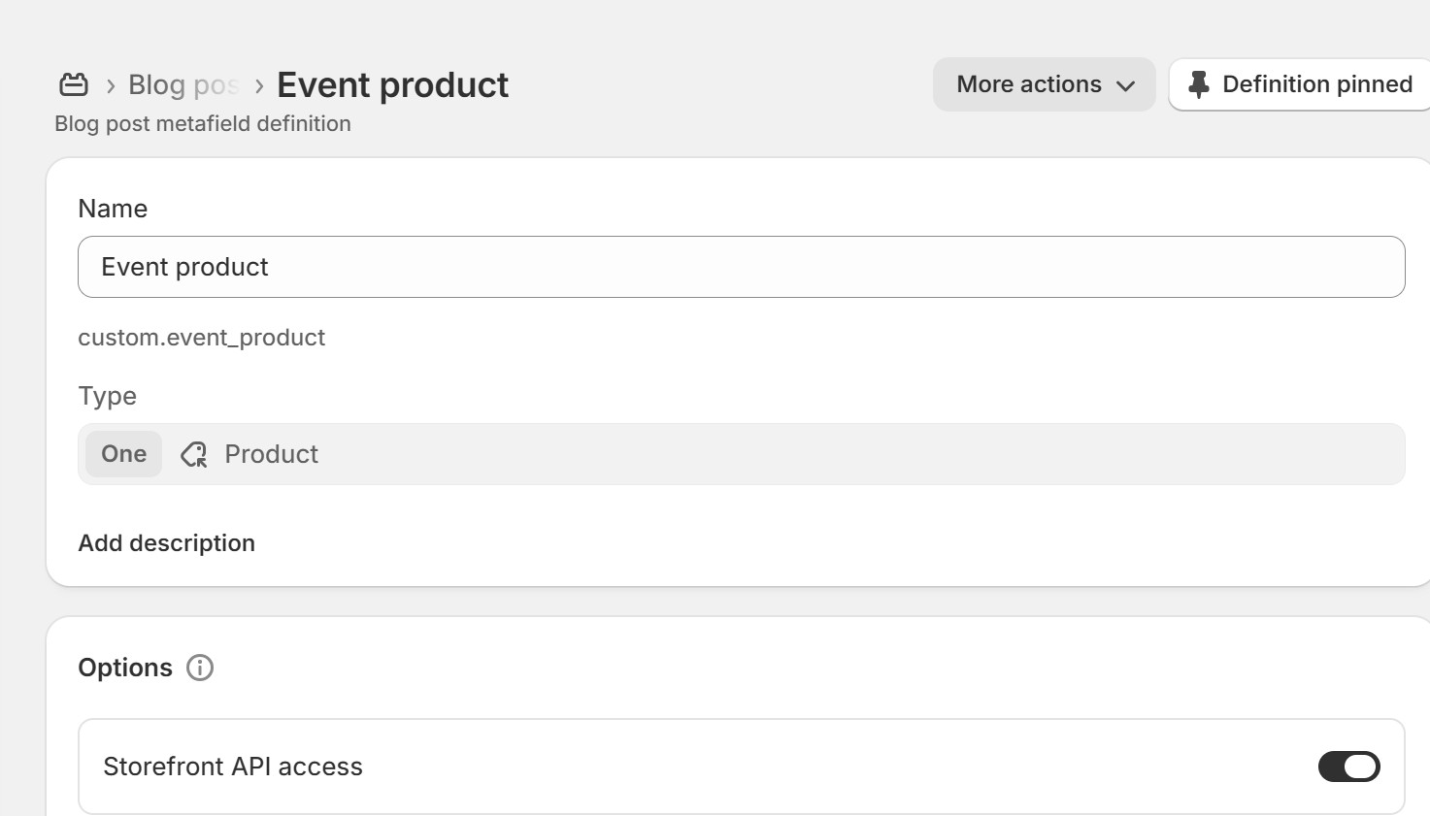The image size is (1430, 816).
Task: Click the Storefront API access row
Action: coord(742,767)
